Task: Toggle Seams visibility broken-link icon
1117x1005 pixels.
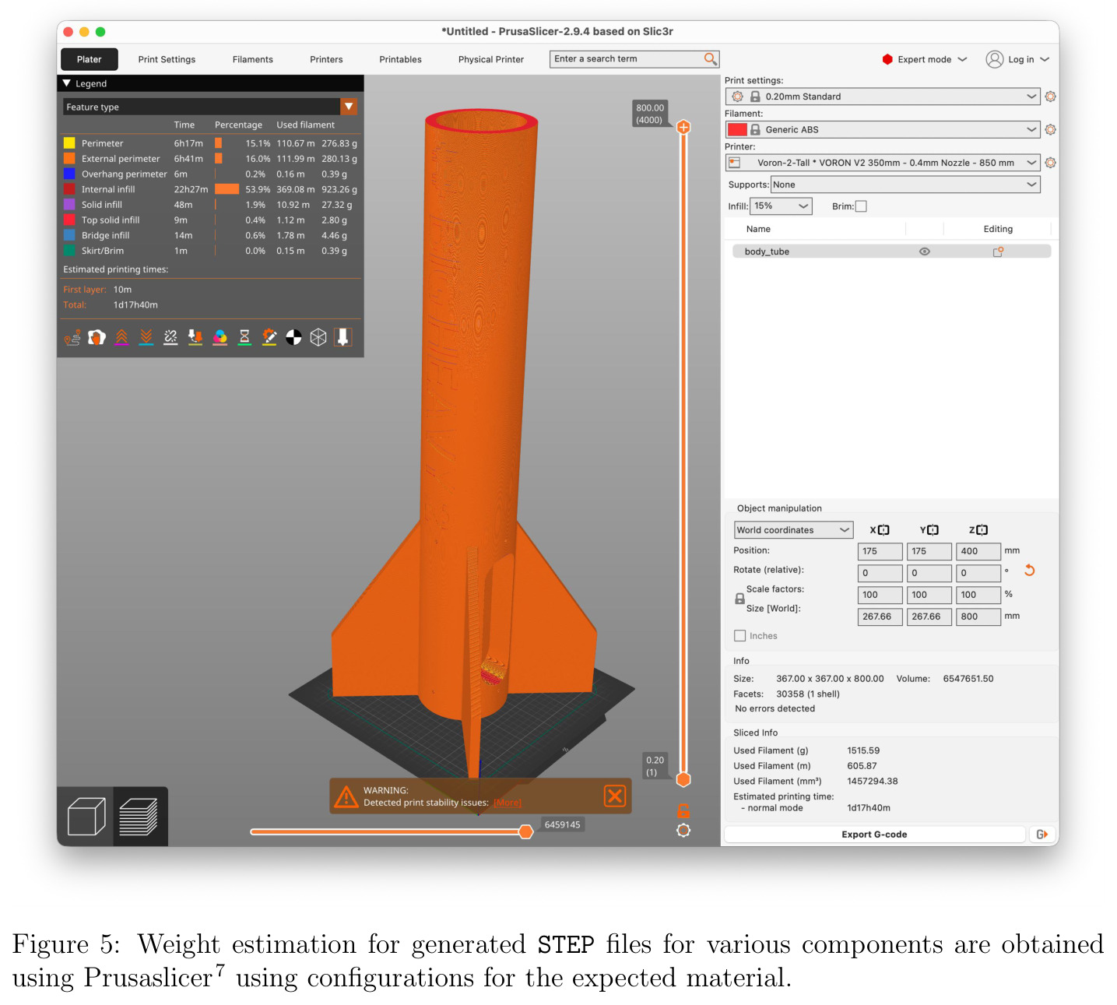Action: coord(170,337)
